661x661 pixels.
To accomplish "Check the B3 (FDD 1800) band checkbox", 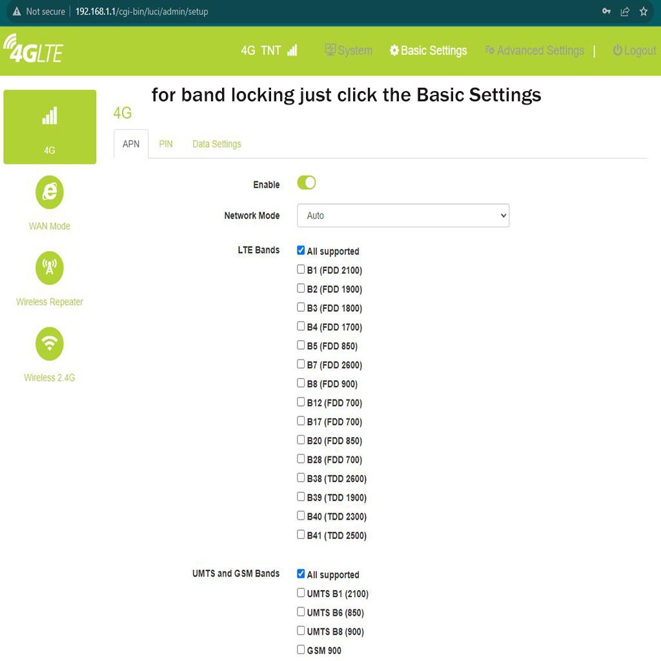I will (301, 307).
